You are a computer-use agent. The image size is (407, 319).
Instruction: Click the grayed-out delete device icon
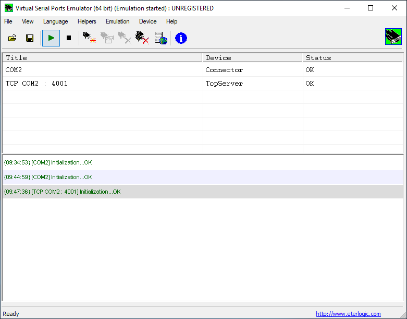(x=125, y=38)
